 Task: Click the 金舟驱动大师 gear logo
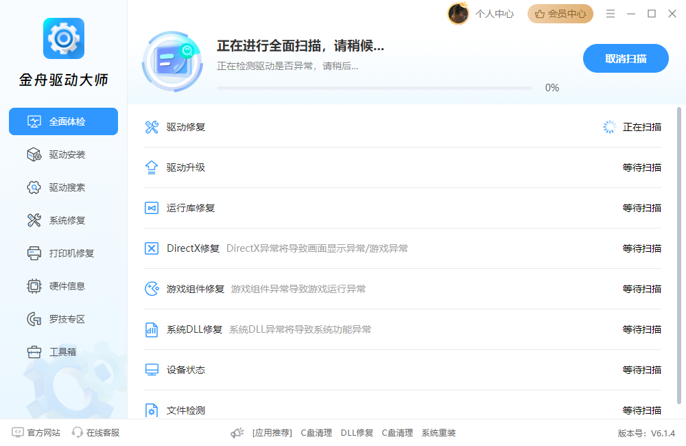click(x=63, y=38)
